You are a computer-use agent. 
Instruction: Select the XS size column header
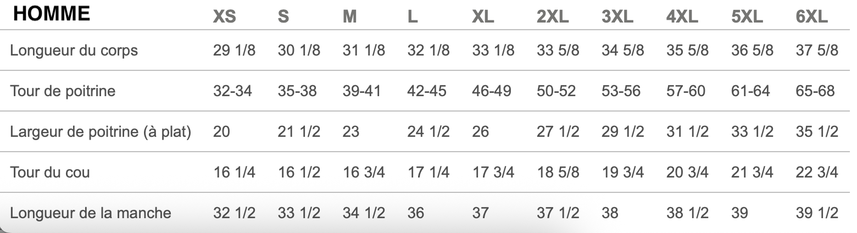tap(225, 17)
